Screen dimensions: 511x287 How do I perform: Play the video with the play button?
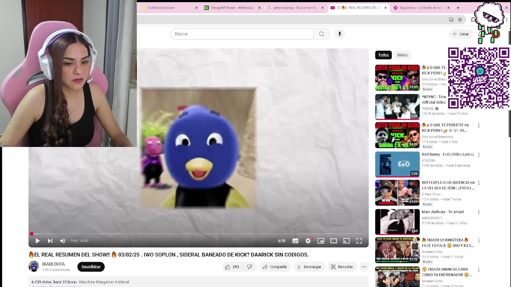[38, 241]
